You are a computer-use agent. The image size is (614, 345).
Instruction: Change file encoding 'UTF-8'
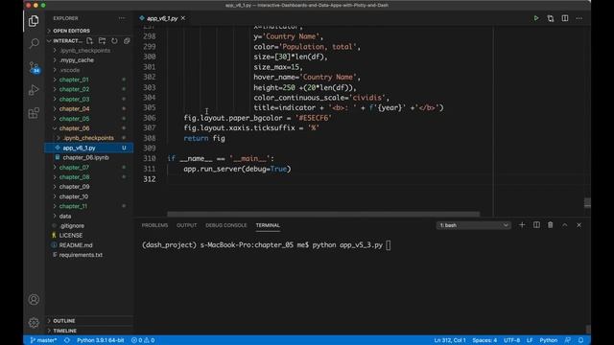[511, 340]
